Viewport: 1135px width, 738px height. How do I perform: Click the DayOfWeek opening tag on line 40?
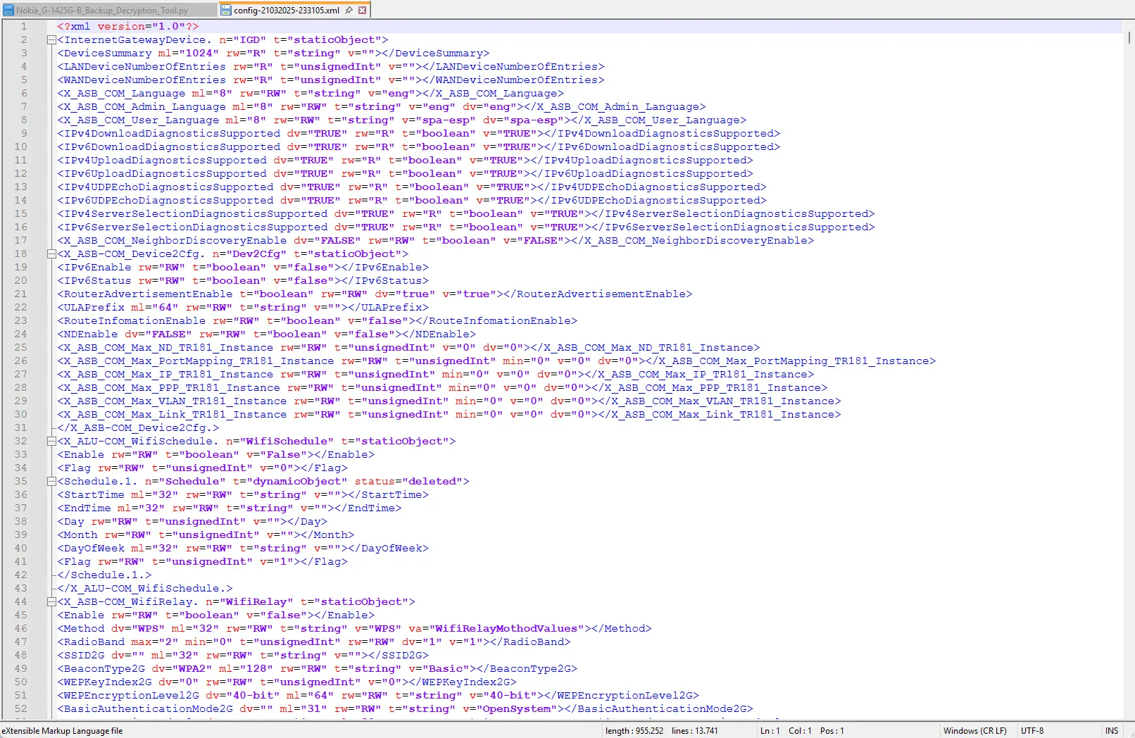(x=91, y=549)
